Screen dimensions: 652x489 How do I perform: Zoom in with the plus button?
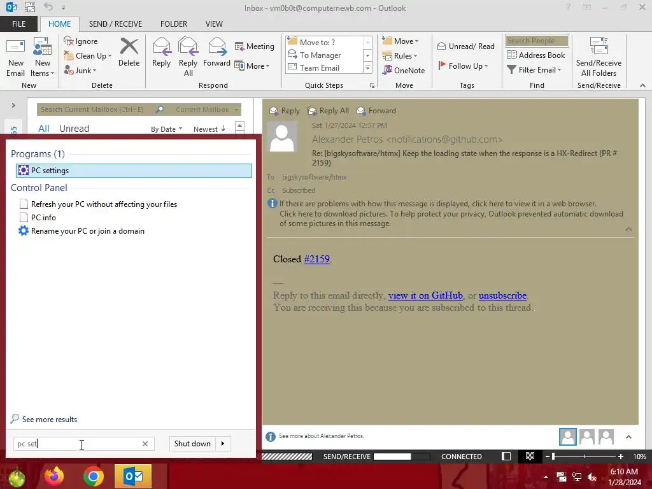click(620, 457)
